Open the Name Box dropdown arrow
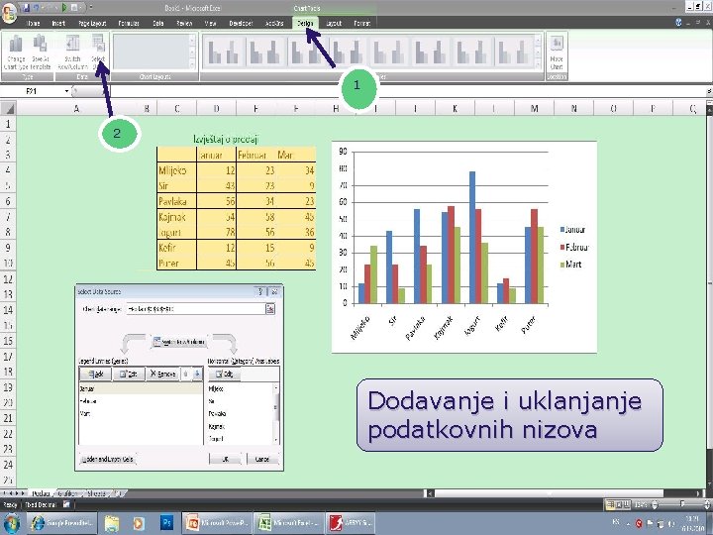 pos(67,91)
